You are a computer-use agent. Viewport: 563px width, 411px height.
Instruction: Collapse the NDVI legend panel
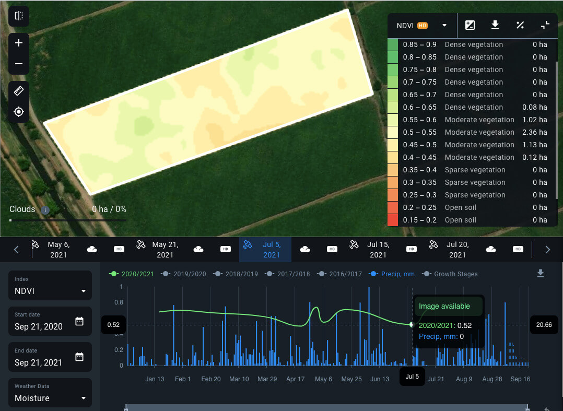click(x=545, y=25)
